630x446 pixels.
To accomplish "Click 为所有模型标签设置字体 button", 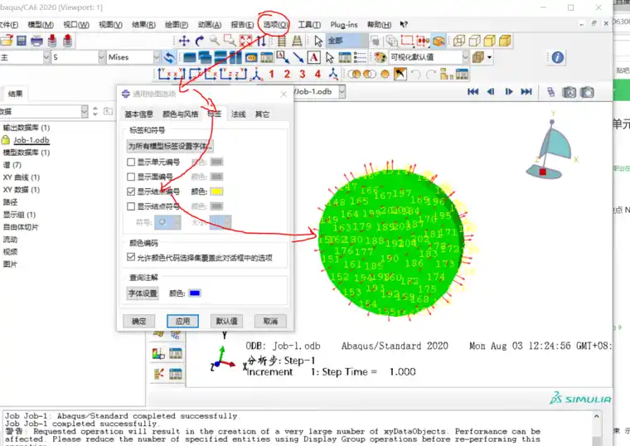I will [170, 146].
